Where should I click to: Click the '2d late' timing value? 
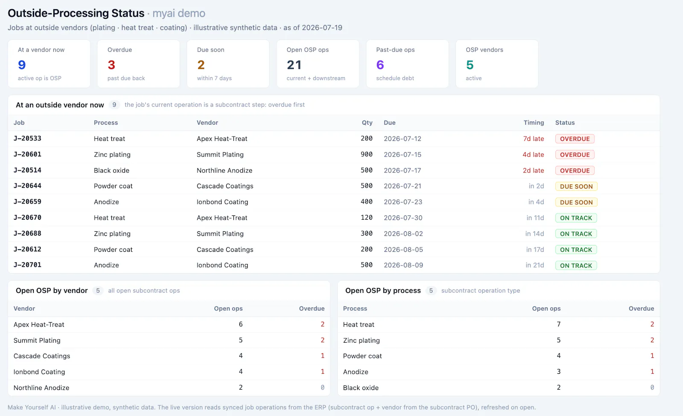(534, 170)
